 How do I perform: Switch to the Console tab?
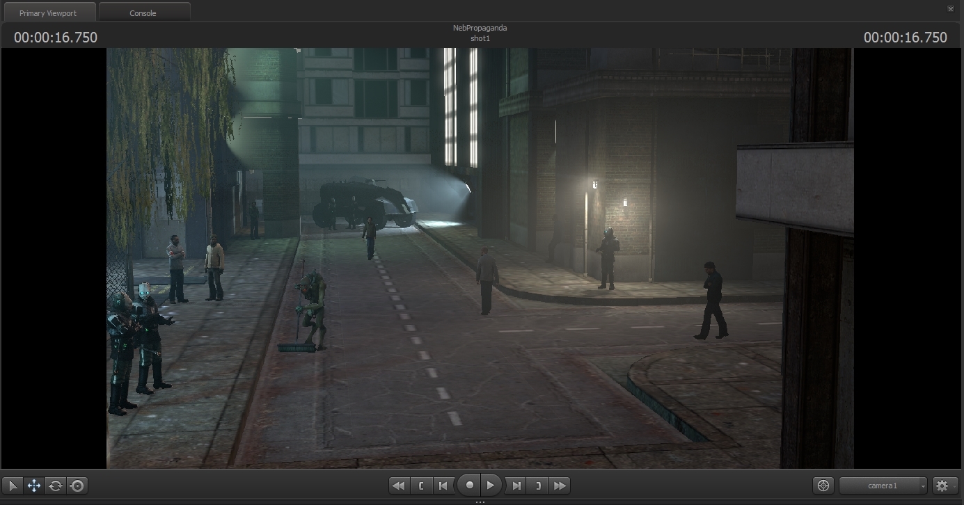[143, 13]
